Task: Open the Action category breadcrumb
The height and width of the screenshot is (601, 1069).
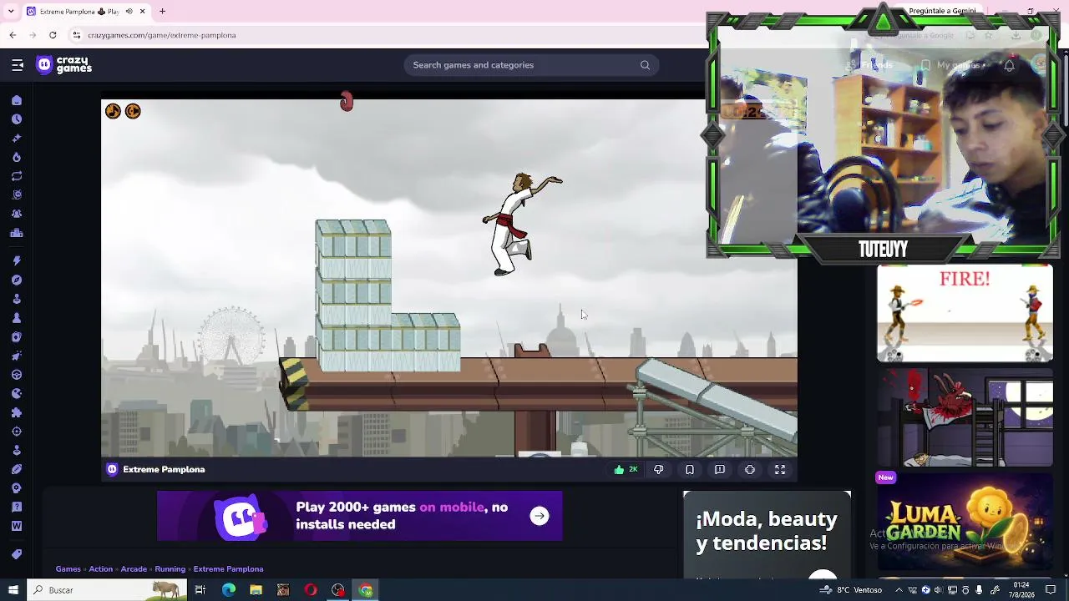Action: pos(101,569)
